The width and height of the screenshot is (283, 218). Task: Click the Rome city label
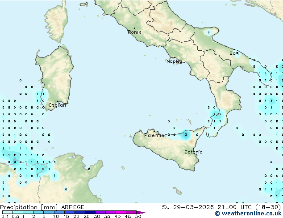(x=134, y=32)
